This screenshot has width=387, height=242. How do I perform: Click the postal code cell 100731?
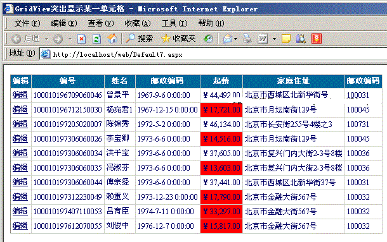[x=364, y=124]
